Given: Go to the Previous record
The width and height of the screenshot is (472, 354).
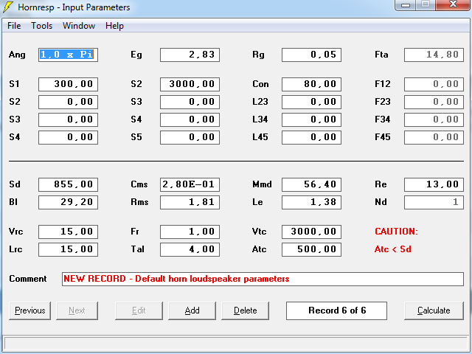Looking at the screenshot, I should 29,310.
